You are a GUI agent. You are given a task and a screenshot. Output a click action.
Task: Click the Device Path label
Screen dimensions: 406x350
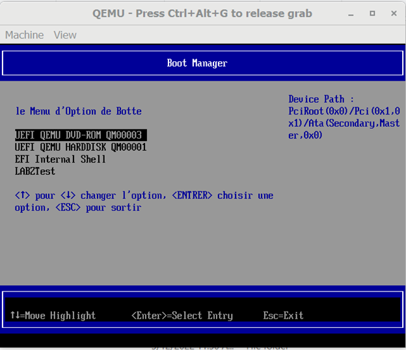pyautogui.click(x=321, y=99)
